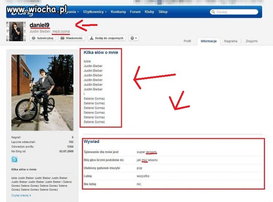Click the Wywiad section heading
This screenshot has width=273, height=202.
[x=91, y=141]
